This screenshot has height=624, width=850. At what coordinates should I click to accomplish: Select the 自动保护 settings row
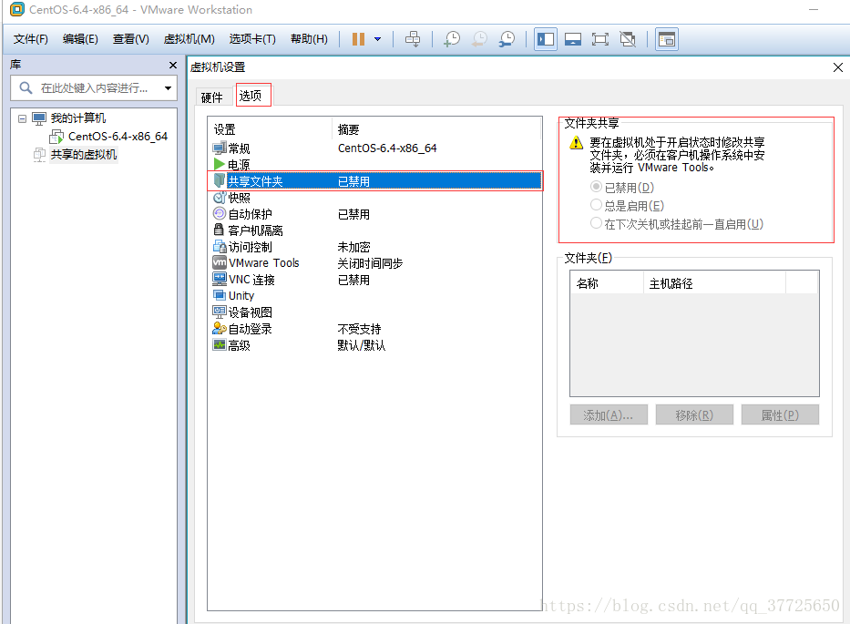pos(374,214)
